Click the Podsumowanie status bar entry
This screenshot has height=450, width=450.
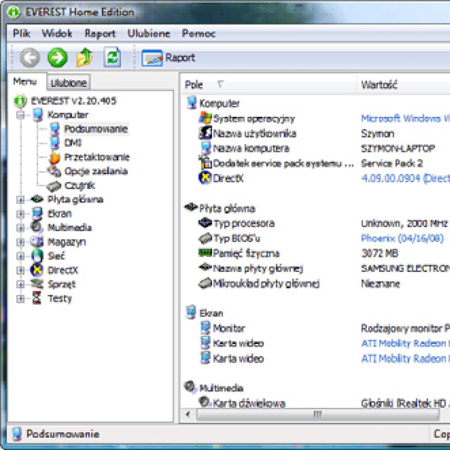[57, 434]
